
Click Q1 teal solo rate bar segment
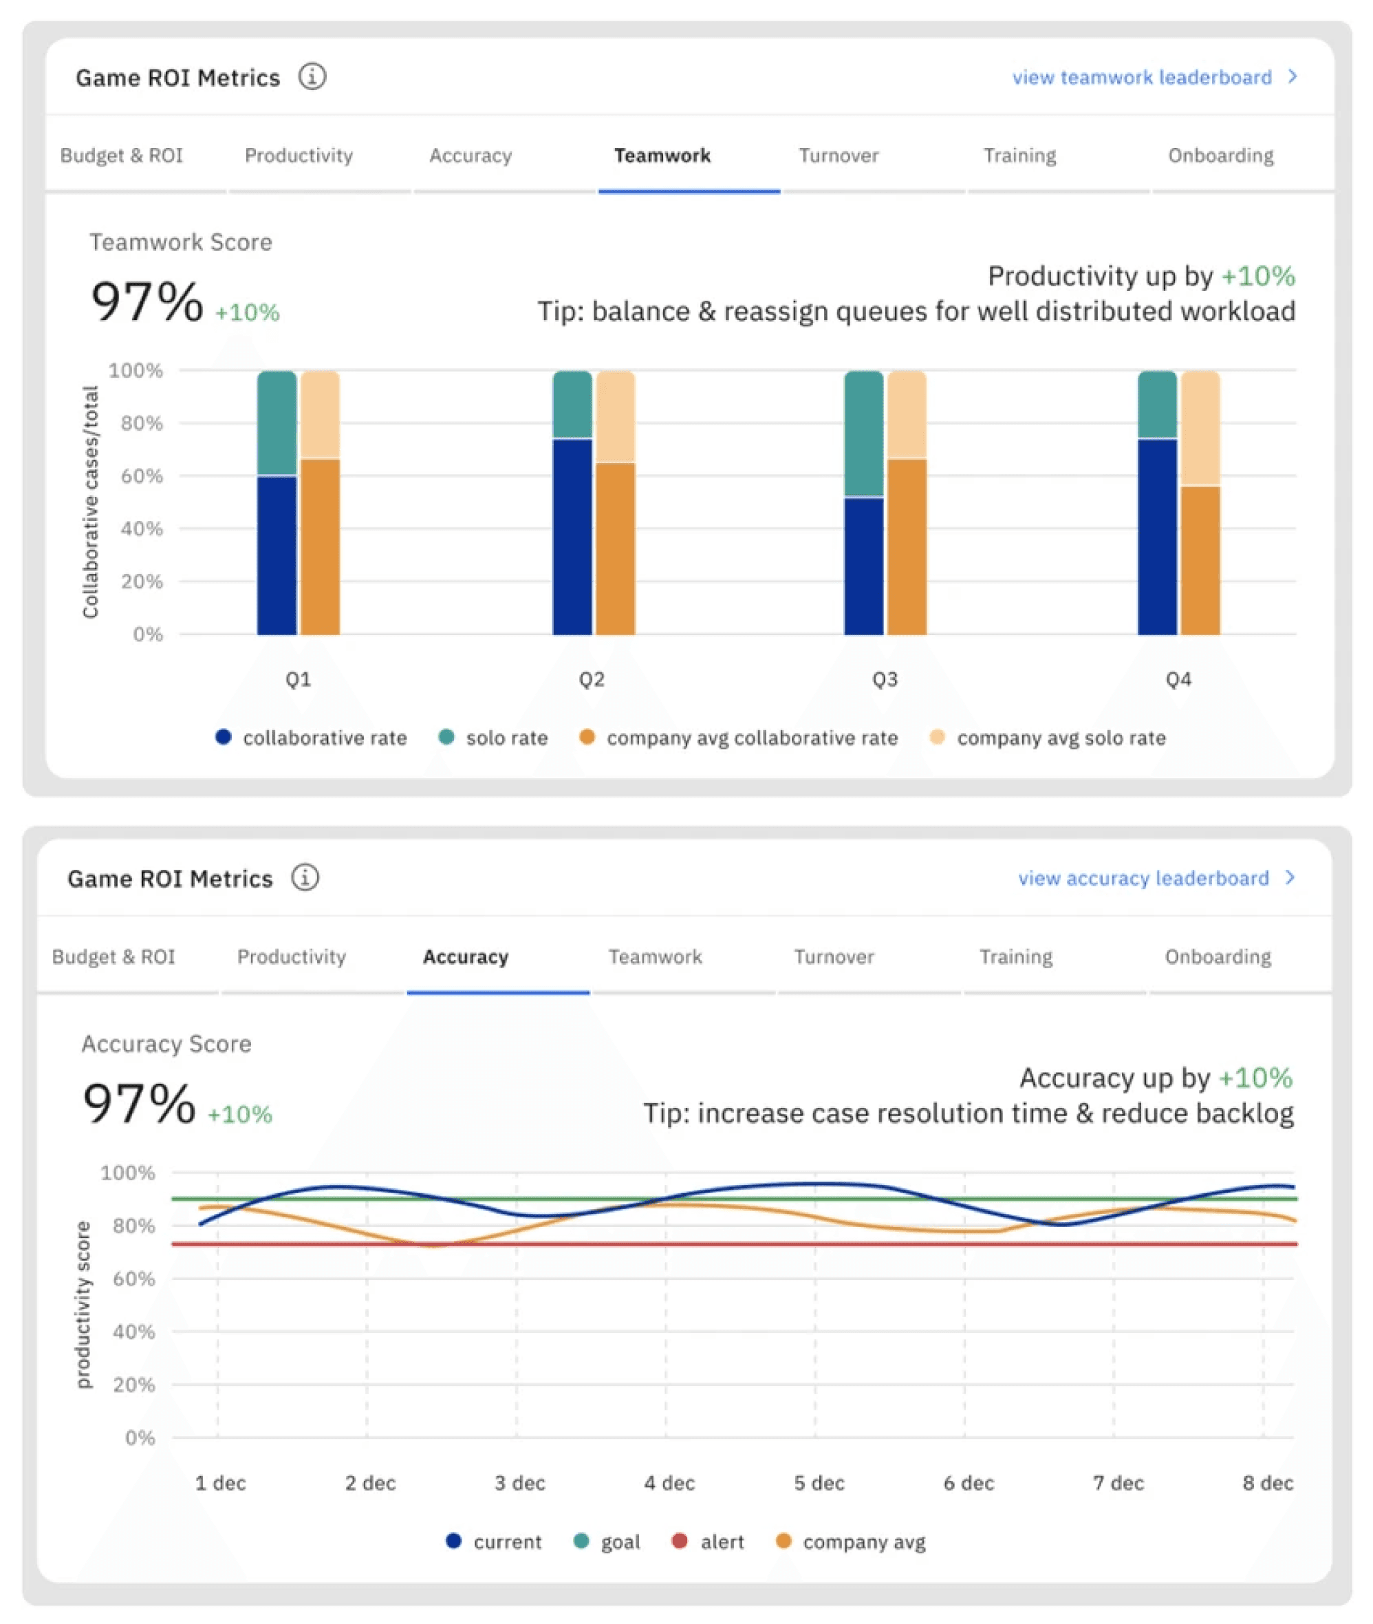click(277, 423)
